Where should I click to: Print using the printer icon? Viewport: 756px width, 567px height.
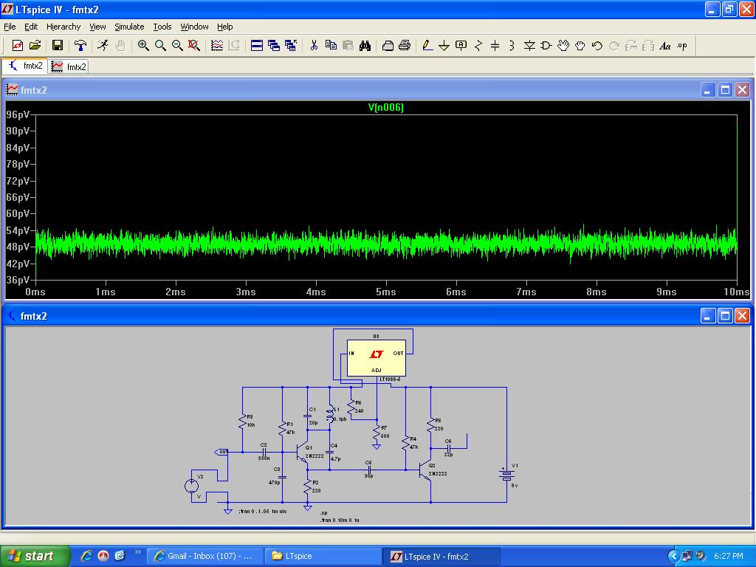tap(405, 45)
